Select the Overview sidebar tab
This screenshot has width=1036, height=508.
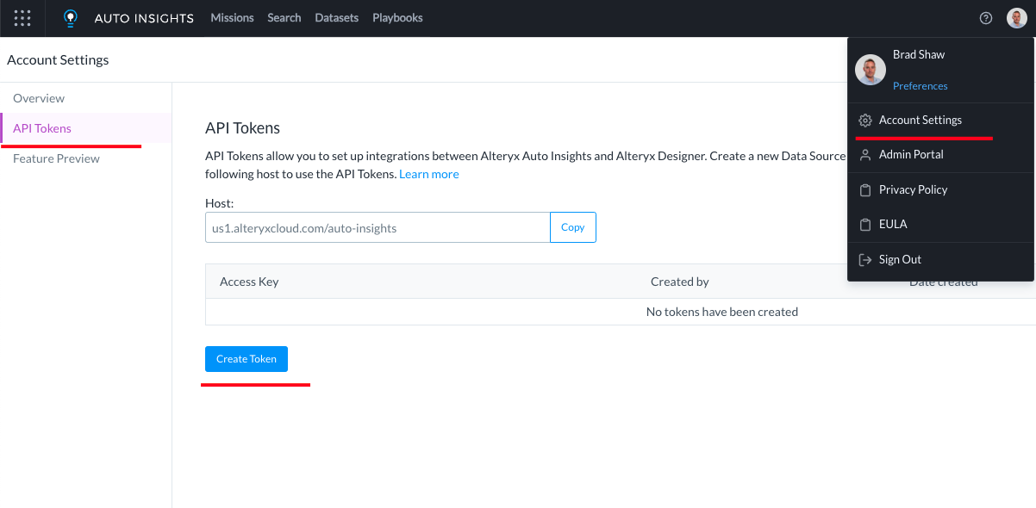tap(39, 99)
